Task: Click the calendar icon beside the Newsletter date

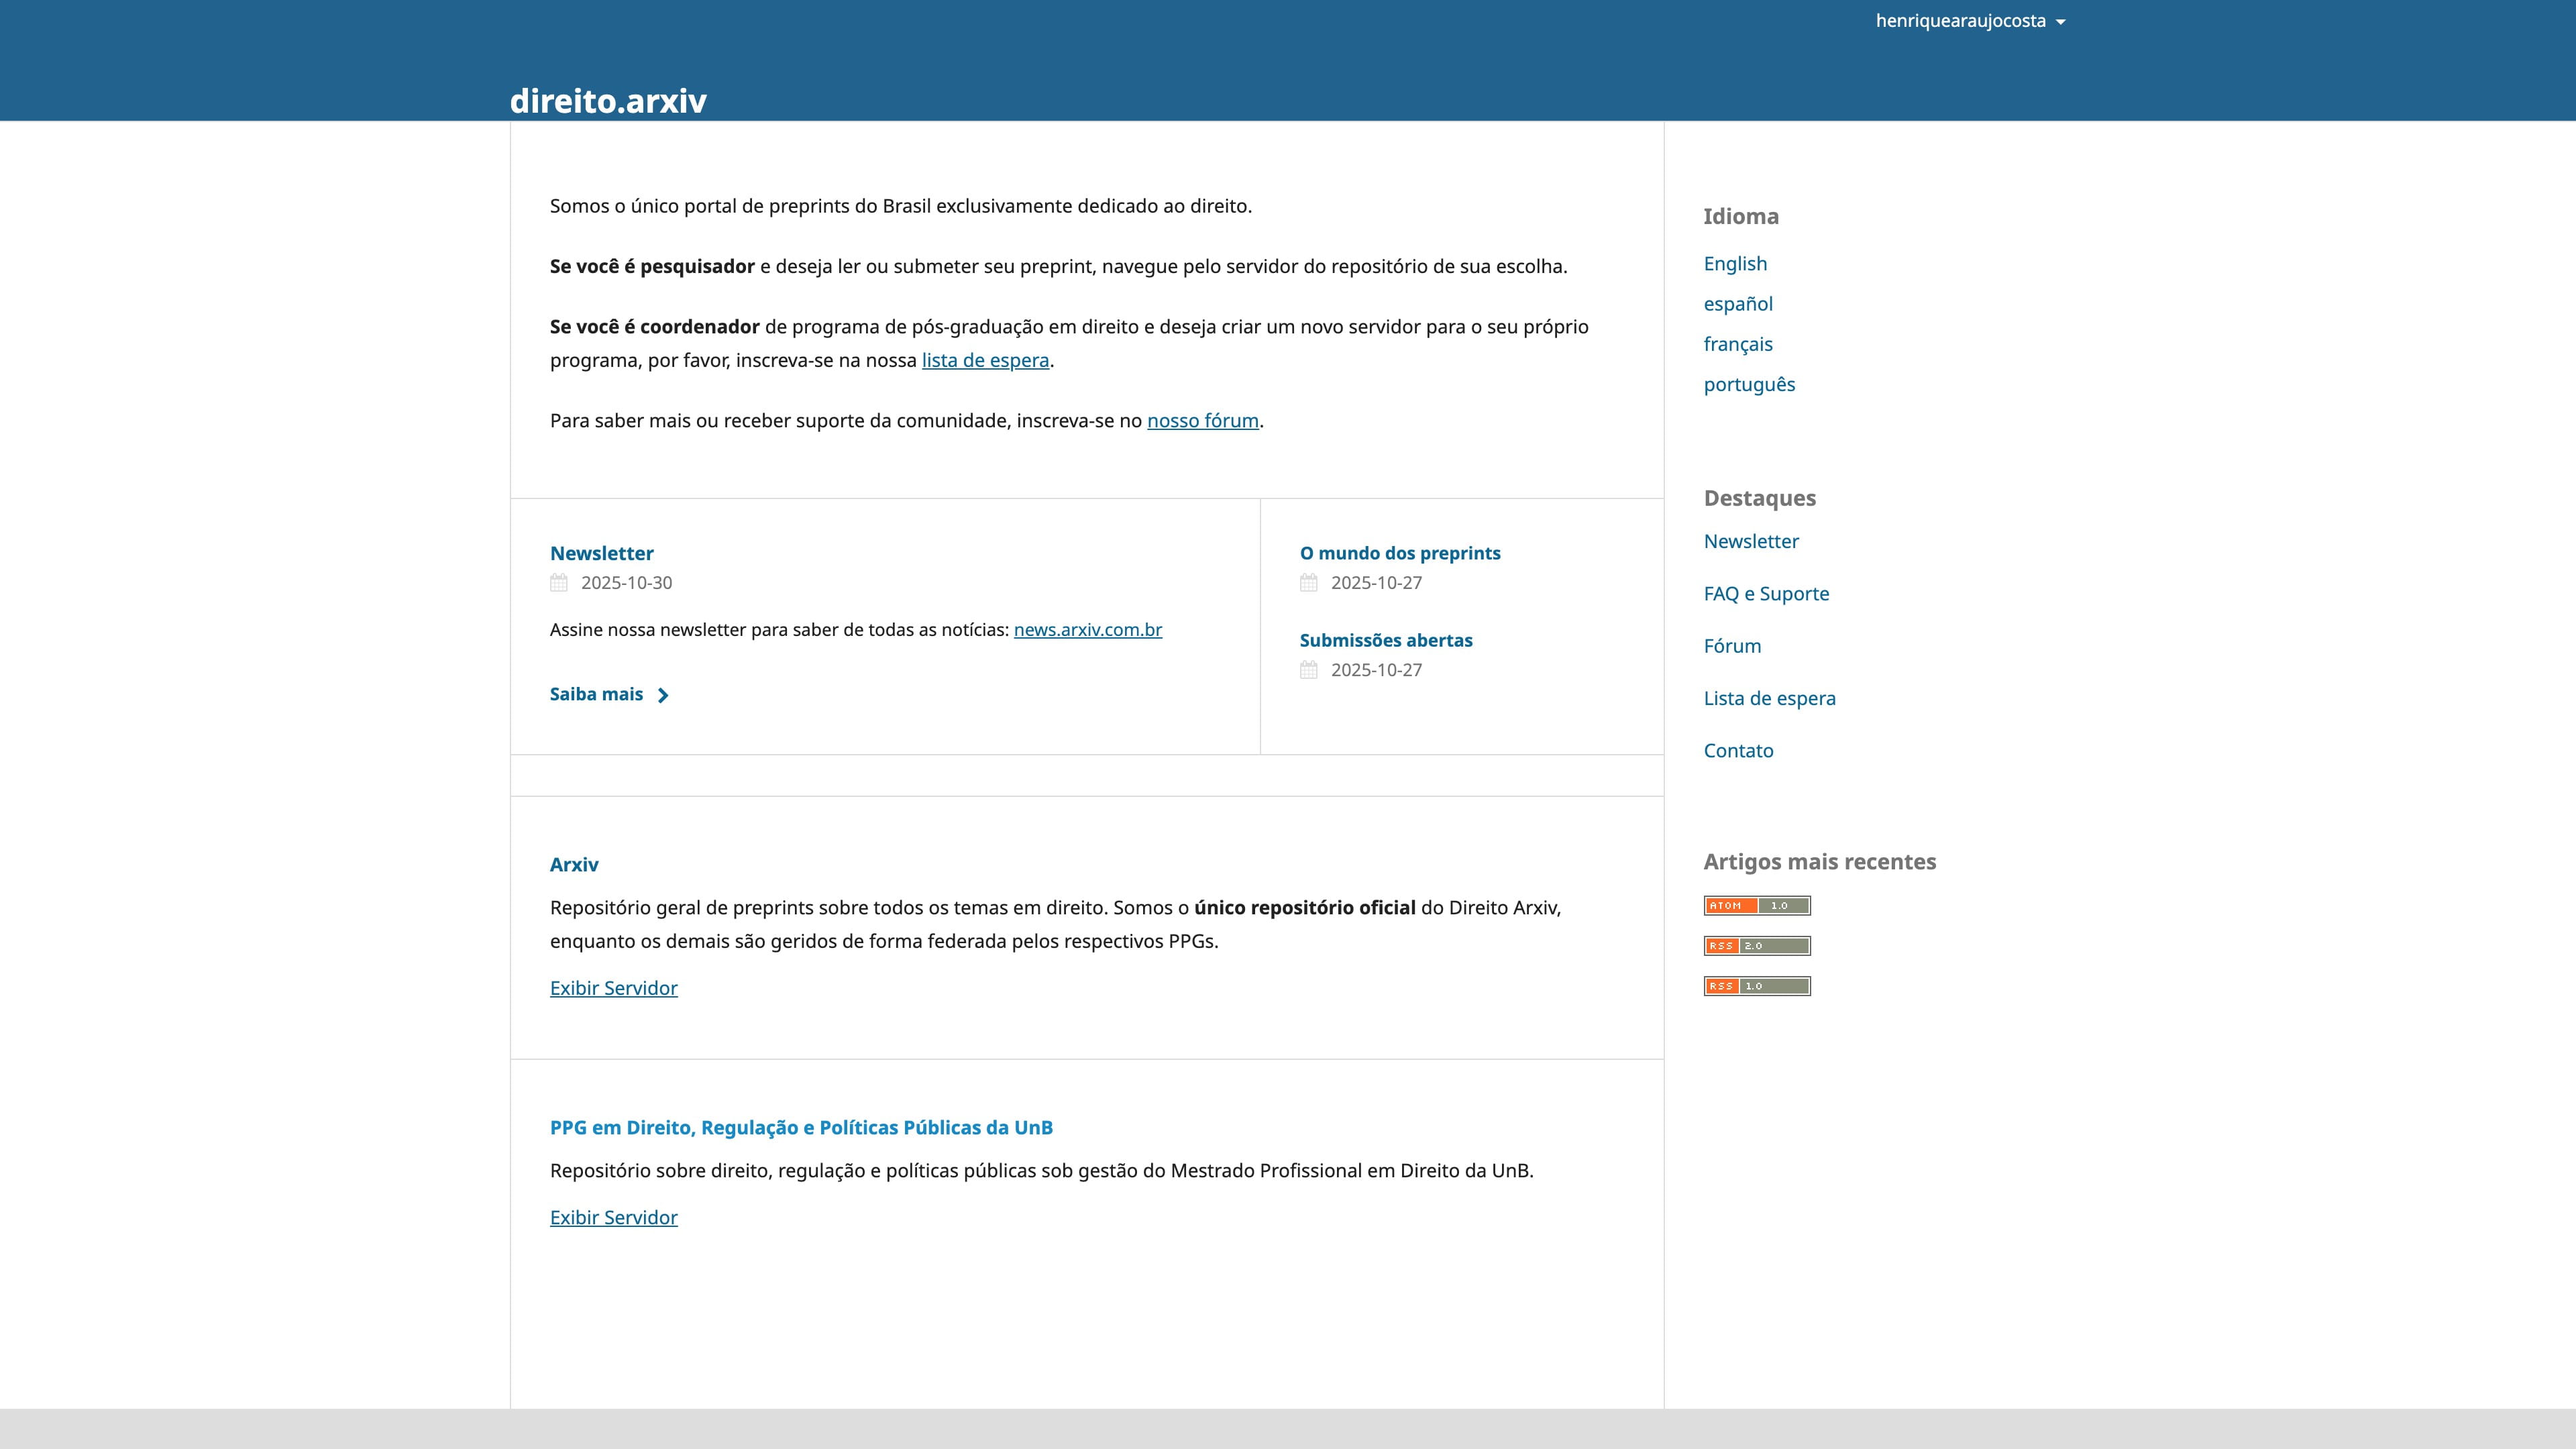Action: (559, 583)
